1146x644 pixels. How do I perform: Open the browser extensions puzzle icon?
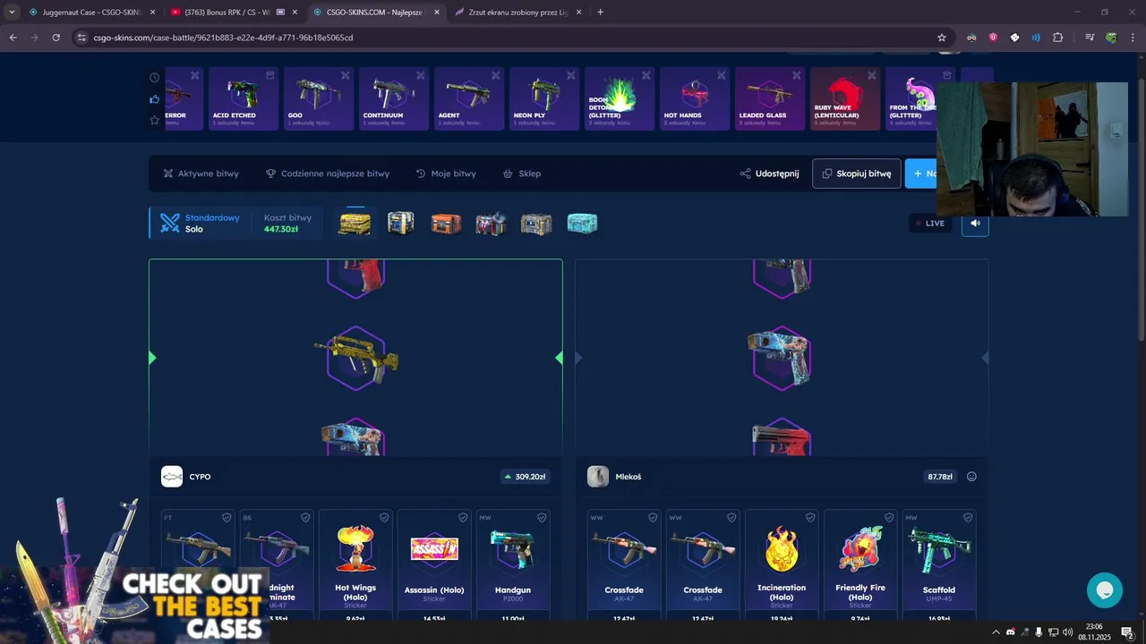(x=1057, y=38)
